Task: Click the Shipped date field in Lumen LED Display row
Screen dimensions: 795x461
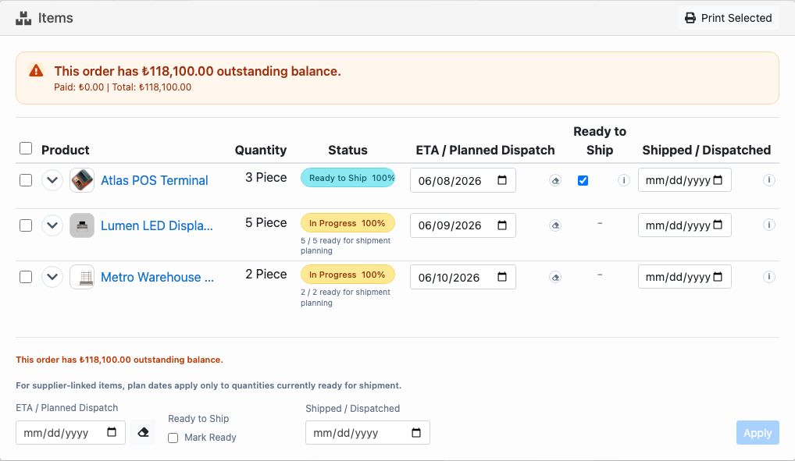Action: [x=684, y=225]
